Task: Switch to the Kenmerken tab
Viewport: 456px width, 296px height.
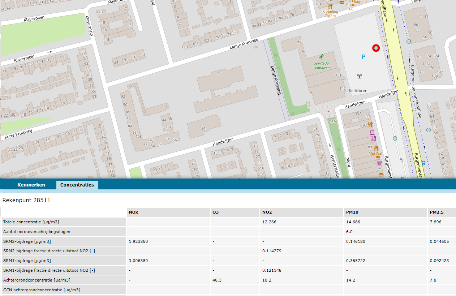Action: (31, 185)
